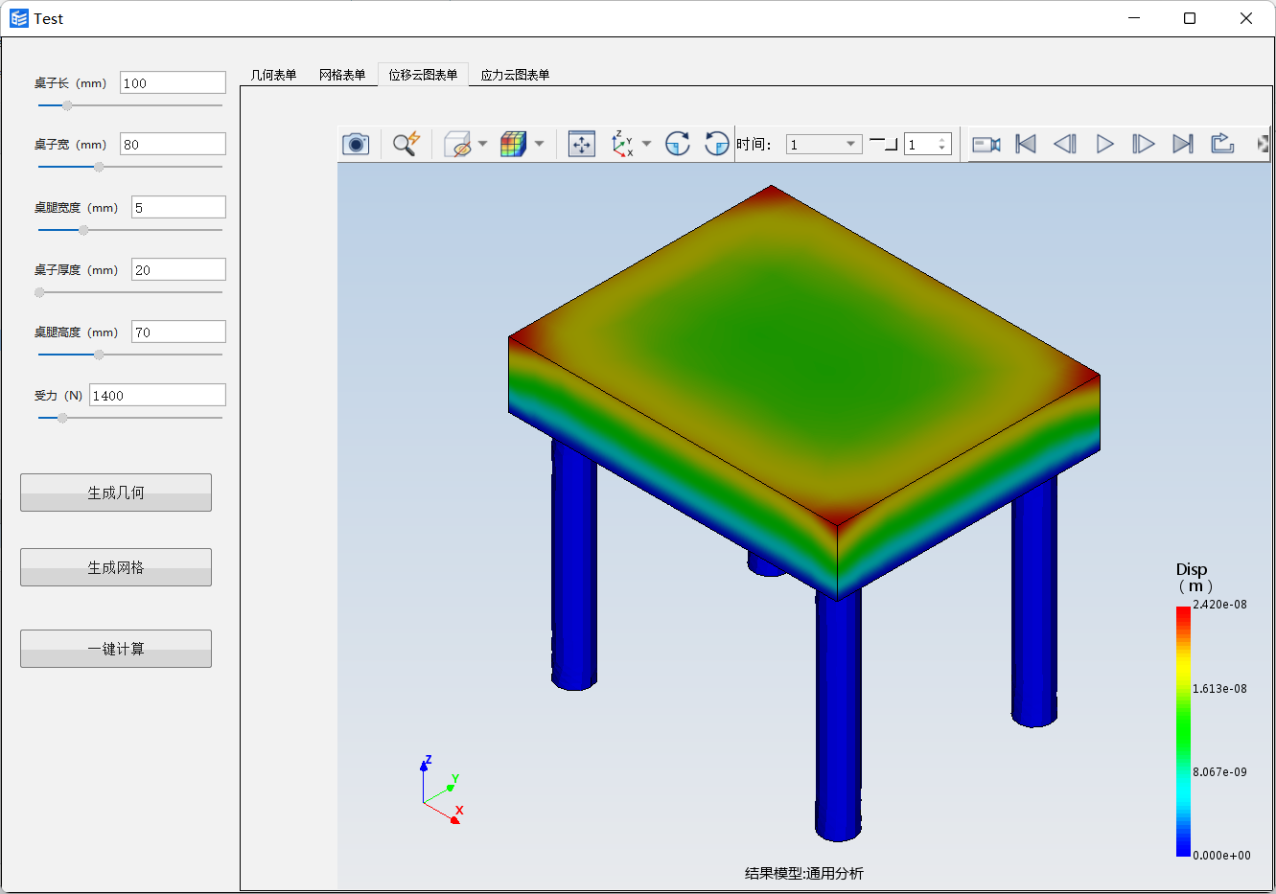This screenshot has height=894, width=1276.
Task: Click the Disp color legend bar
Action: coord(1183,731)
